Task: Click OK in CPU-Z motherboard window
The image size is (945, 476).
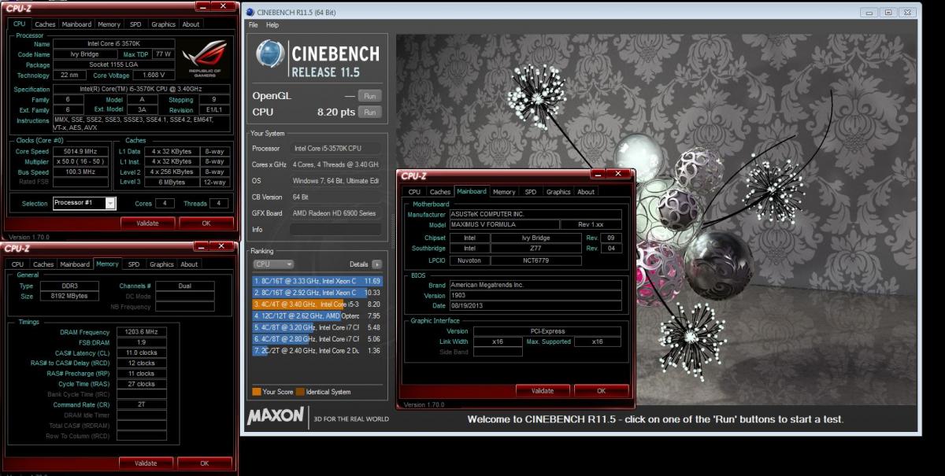Action: click(601, 390)
